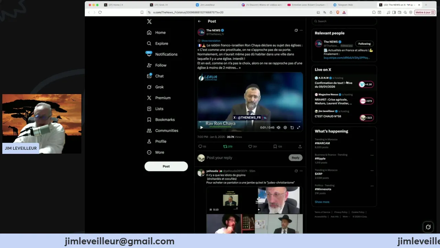This screenshot has height=248, width=440.
Task: Open Explore in the X sidebar
Action: [x=157, y=43]
